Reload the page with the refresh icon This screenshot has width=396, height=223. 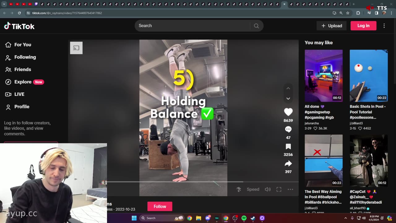[x=19, y=13]
